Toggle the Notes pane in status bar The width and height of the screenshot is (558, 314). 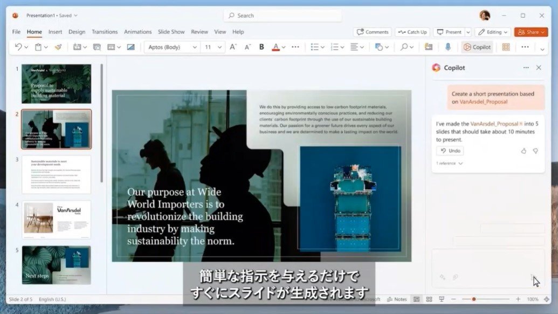point(397,299)
